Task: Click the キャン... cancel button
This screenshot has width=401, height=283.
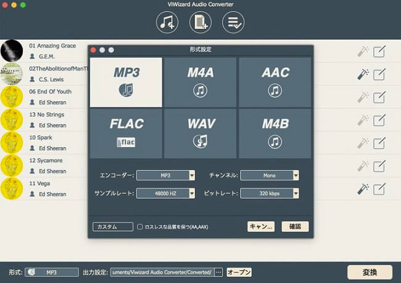Action: pyautogui.click(x=261, y=226)
